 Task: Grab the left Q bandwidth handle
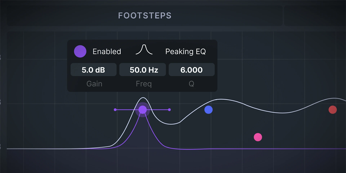(115, 110)
